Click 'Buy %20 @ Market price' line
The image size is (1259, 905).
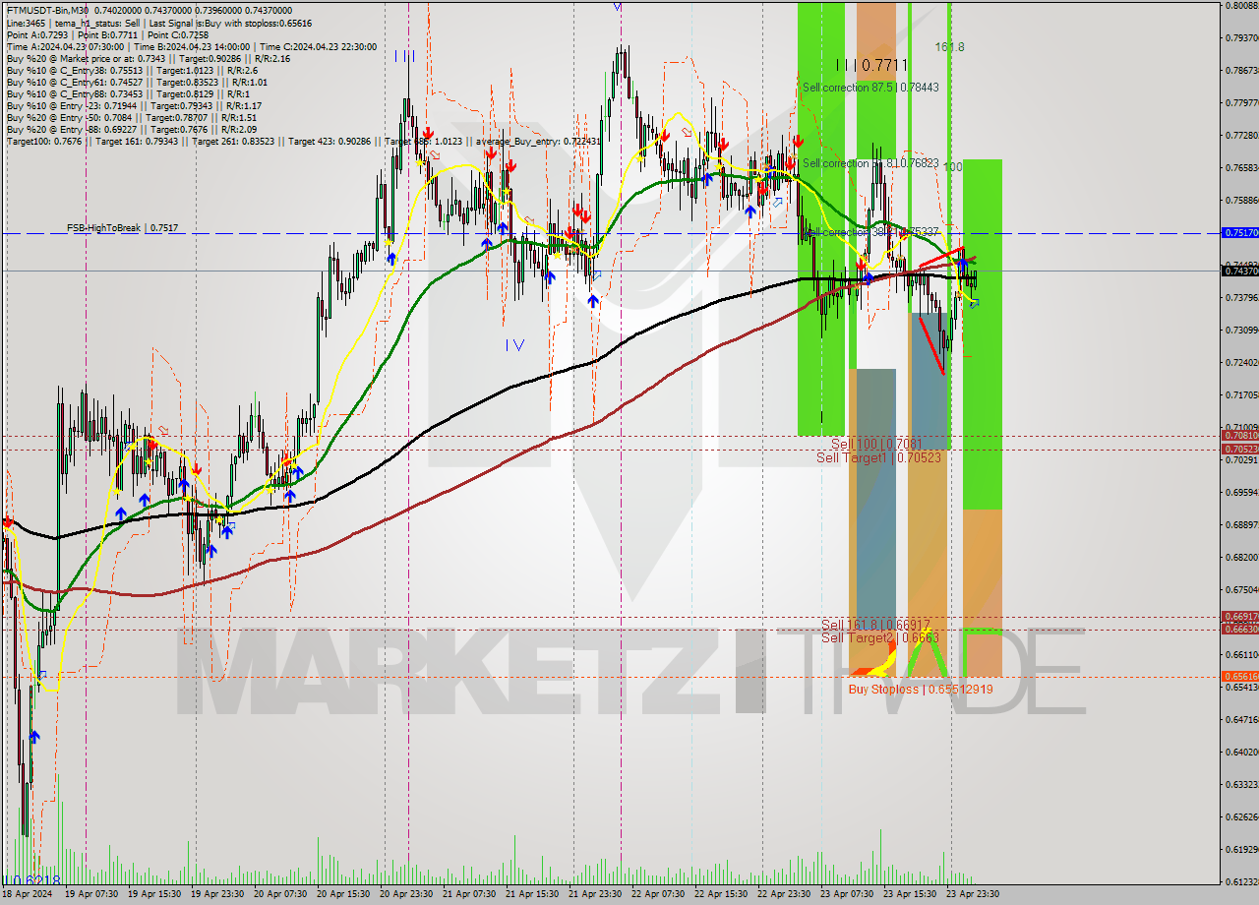148,59
